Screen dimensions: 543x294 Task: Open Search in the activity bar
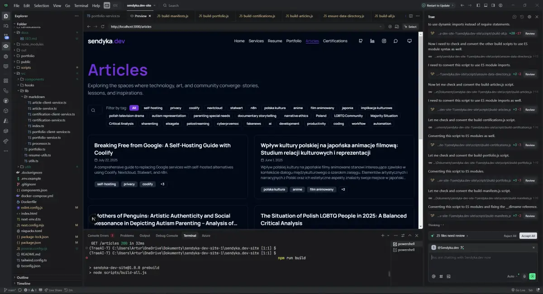5,26
